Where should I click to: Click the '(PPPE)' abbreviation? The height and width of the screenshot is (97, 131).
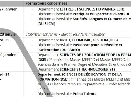point(42,89)
